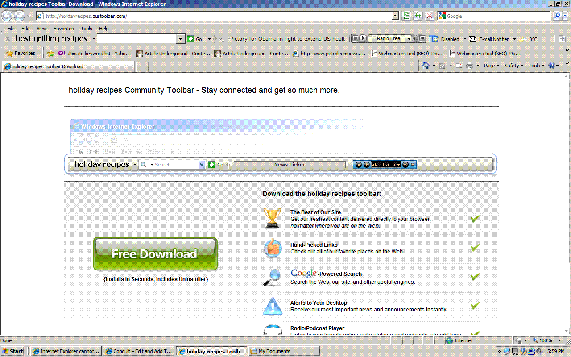
Task: Open the Radio Free station dropdown
Action: [409, 39]
